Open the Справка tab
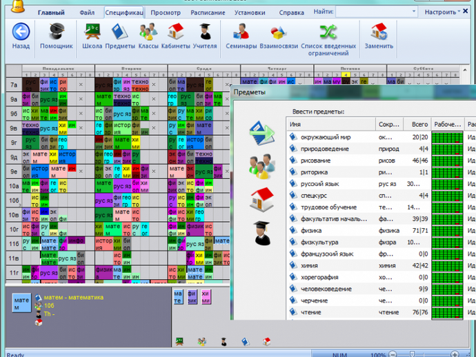 291,12
